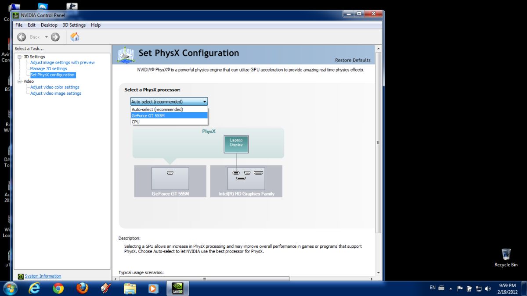
Task: Open Internet Explorer from taskbar
Action: [x=34, y=288]
